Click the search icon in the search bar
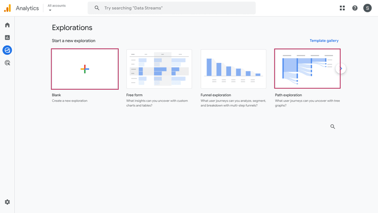Viewport: 378px width, 213px height. click(97, 8)
